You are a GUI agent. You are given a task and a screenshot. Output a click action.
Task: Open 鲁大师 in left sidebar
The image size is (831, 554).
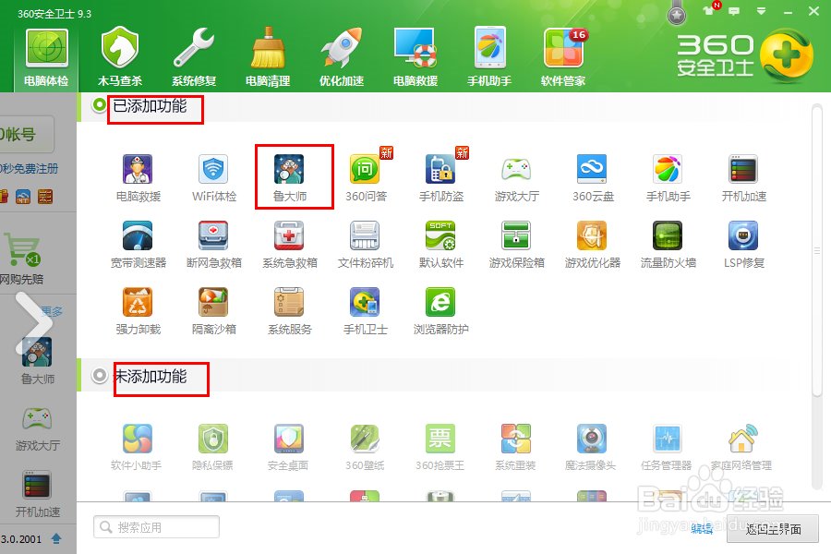tap(37, 361)
